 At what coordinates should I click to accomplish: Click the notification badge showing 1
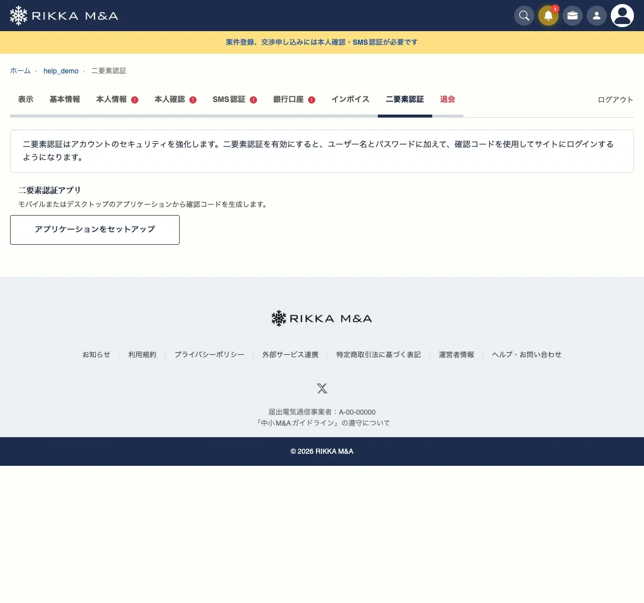click(555, 9)
